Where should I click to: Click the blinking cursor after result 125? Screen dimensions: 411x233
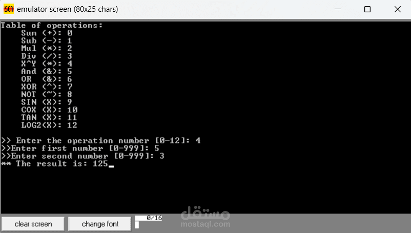111,166
